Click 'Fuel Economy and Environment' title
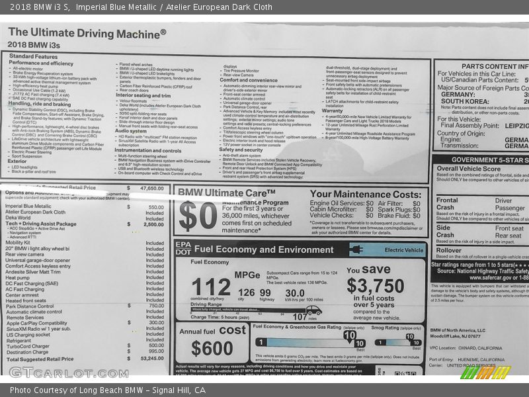529x397 pixels. pyautogui.click(x=264, y=249)
